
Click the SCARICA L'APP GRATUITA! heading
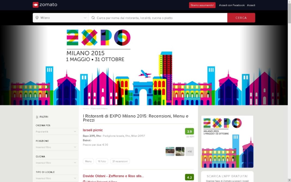pyautogui.click(x=227, y=176)
